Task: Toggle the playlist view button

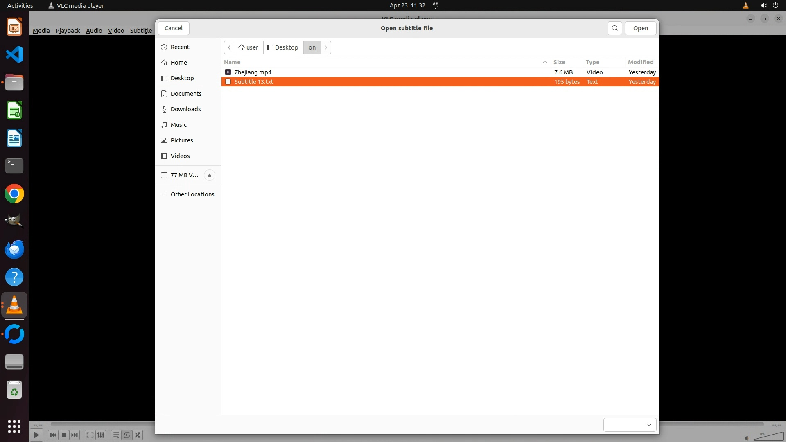Action: click(116, 435)
